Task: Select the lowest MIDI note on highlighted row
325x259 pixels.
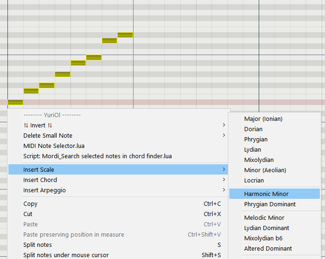Action: (x=15, y=102)
